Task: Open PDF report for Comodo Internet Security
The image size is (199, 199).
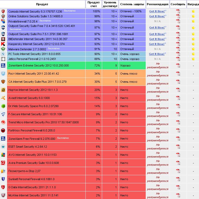Action: point(178,11)
